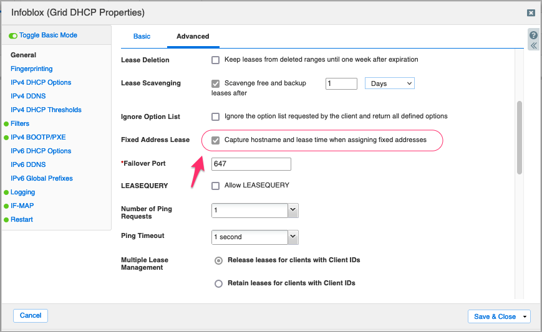The image size is (542, 332).
Task: Expand the Number of Ping Requests dropdown
Action: pos(293,210)
